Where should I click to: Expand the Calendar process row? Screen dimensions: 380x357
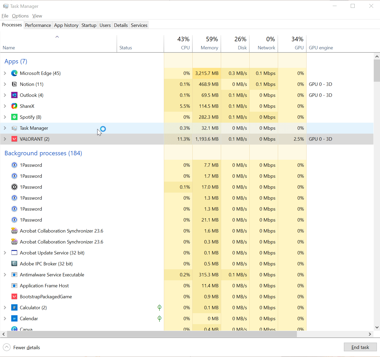click(x=5, y=319)
